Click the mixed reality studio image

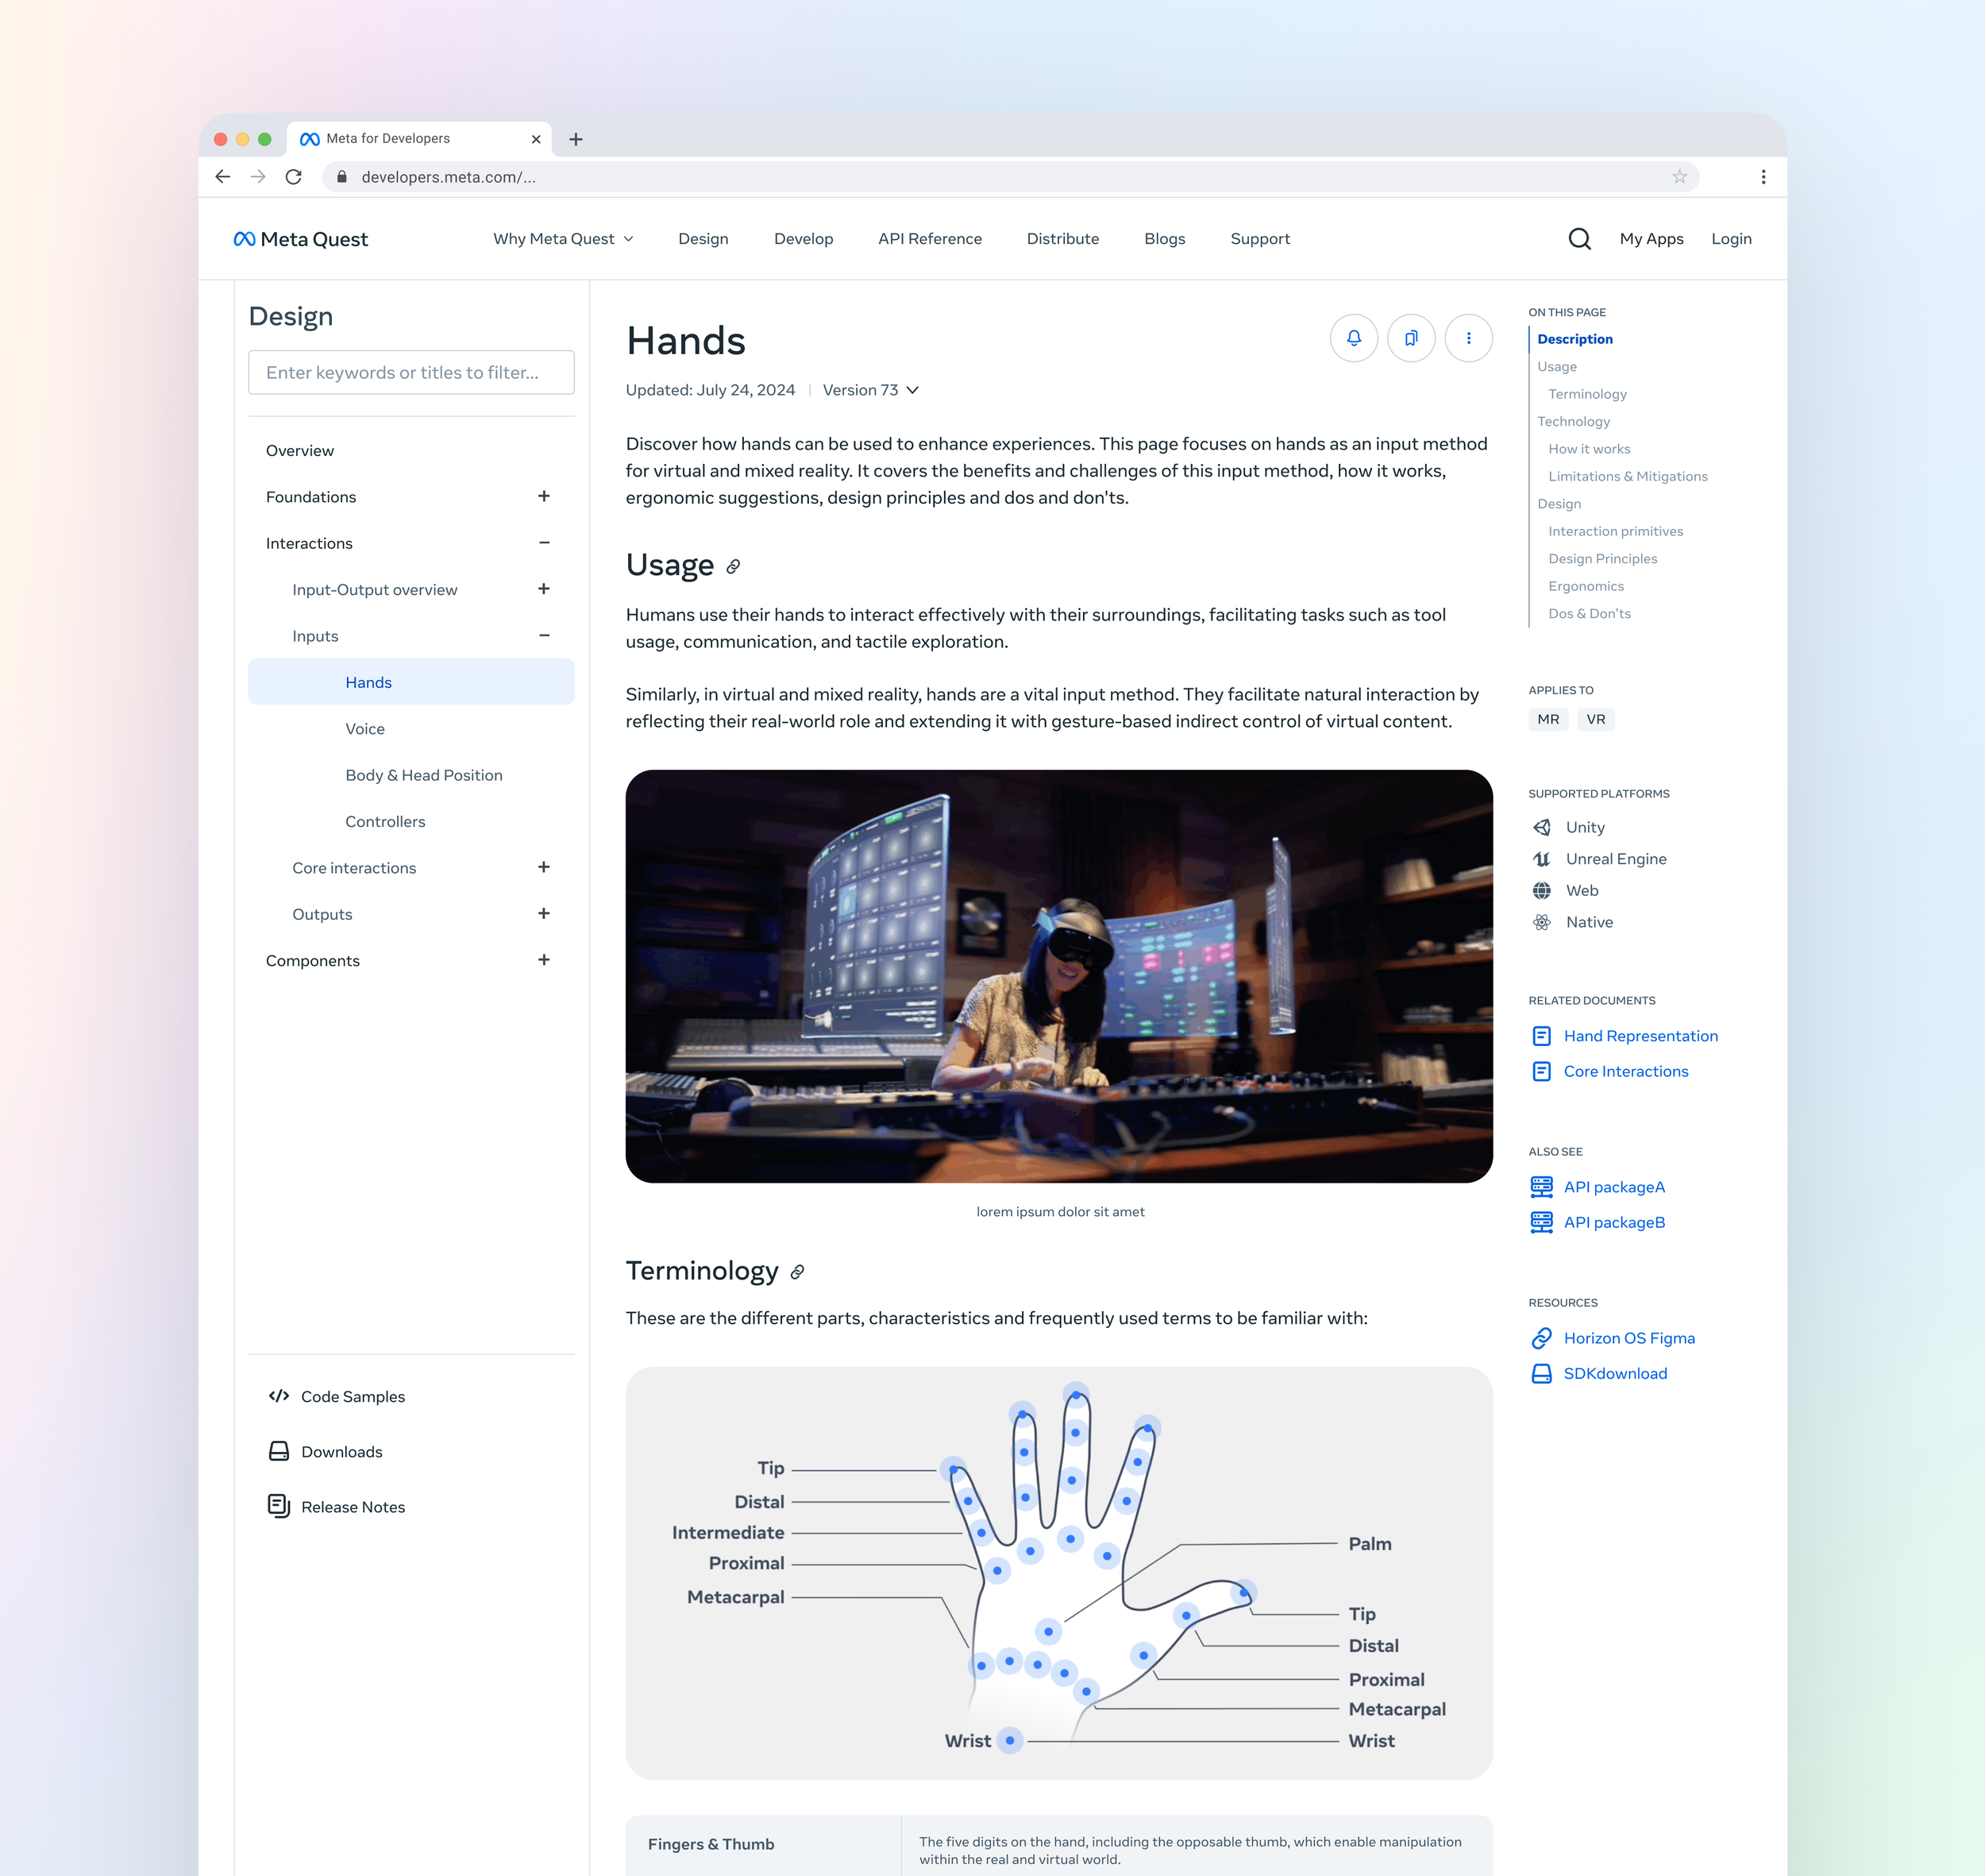[x=1058, y=976]
